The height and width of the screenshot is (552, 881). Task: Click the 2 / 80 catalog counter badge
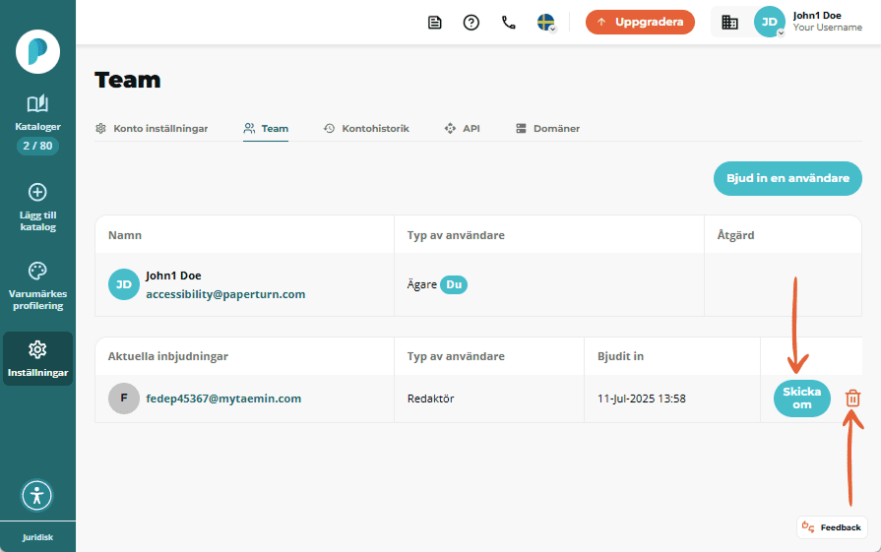(x=37, y=146)
